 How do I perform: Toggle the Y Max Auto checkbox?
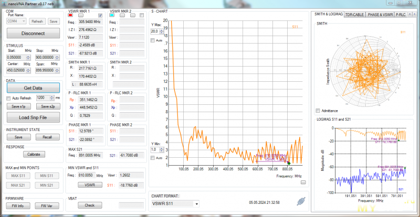(x=153, y=40)
